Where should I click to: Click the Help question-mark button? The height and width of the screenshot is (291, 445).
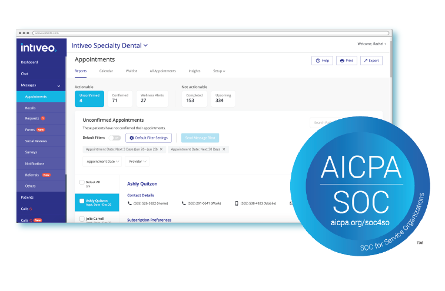pos(322,61)
